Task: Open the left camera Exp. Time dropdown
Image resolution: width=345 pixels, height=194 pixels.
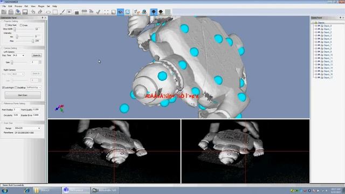Action: pyautogui.click(x=23, y=55)
